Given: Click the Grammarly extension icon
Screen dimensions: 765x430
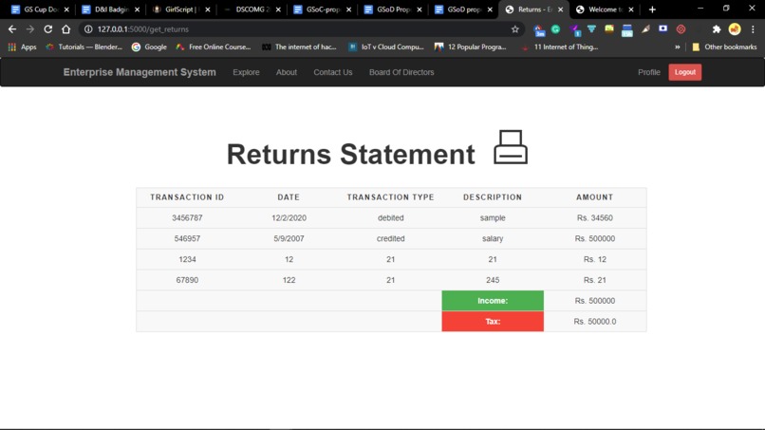Looking at the screenshot, I should (x=555, y=29).
